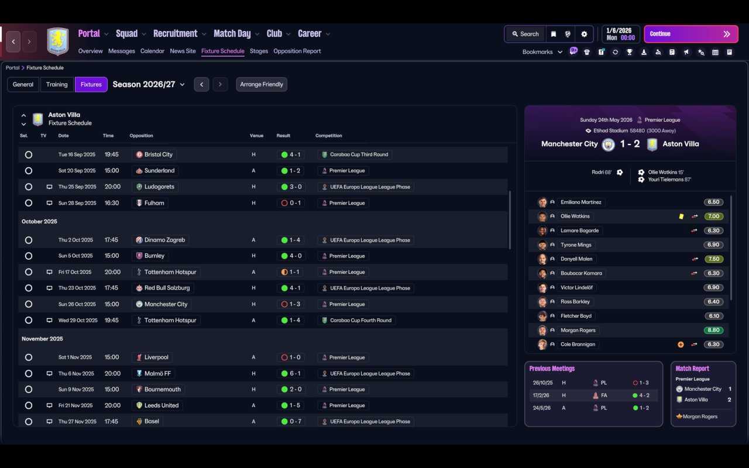Open the settings gear icon
Image resolution: width=749 pixels, height=468 pixels.
click(584, 34)
